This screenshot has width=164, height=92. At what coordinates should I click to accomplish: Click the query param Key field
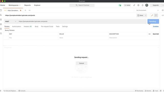point(33,38)
